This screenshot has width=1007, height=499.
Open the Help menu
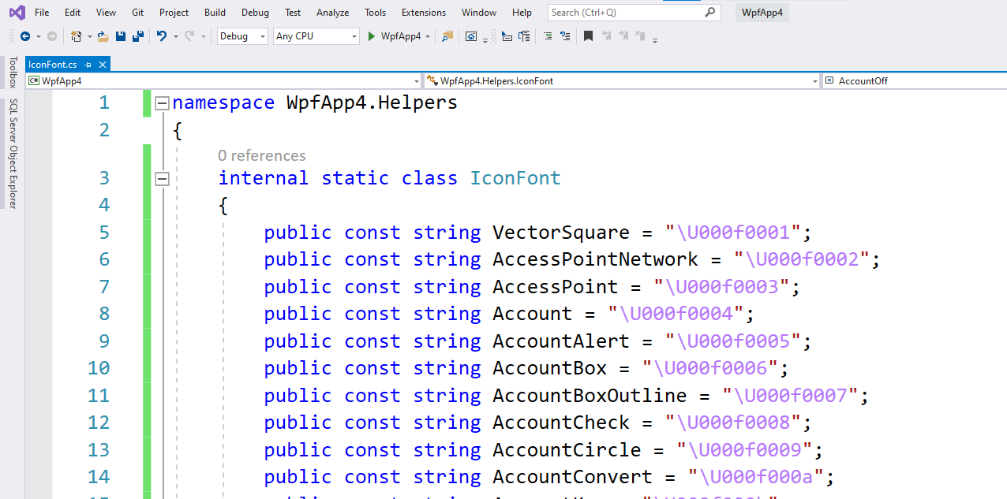tap(522, 13)
